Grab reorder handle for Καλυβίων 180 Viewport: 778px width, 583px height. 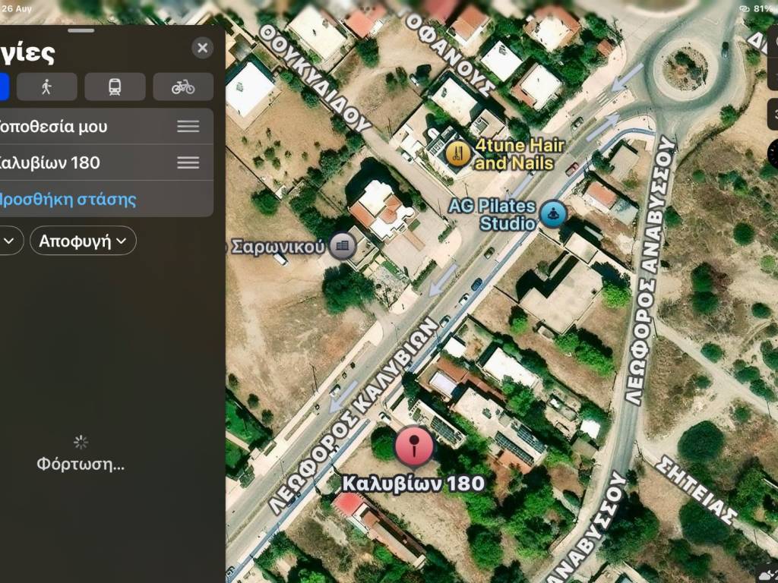(188, 162)
